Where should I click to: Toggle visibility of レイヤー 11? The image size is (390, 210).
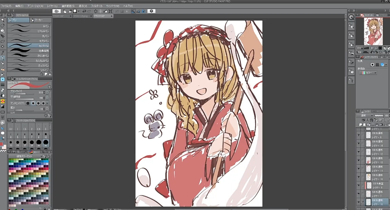click(x=359, y=169)
